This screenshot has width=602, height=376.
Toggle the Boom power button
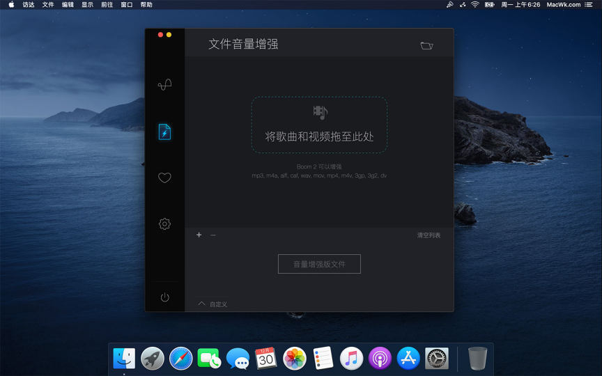coord(164,297)
